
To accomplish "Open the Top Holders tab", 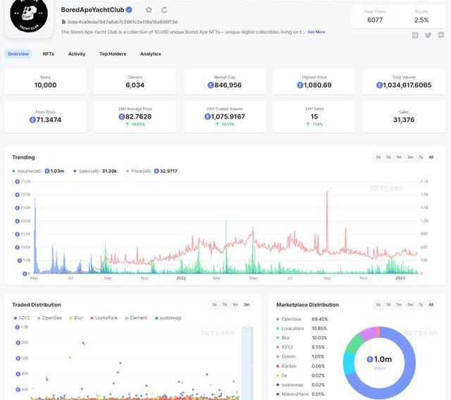I will point(113,54).
